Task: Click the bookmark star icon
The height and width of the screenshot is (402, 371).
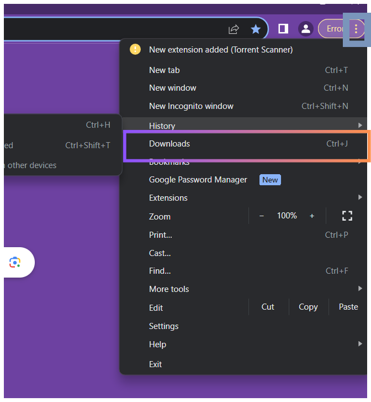Action: tap(256, 29)
